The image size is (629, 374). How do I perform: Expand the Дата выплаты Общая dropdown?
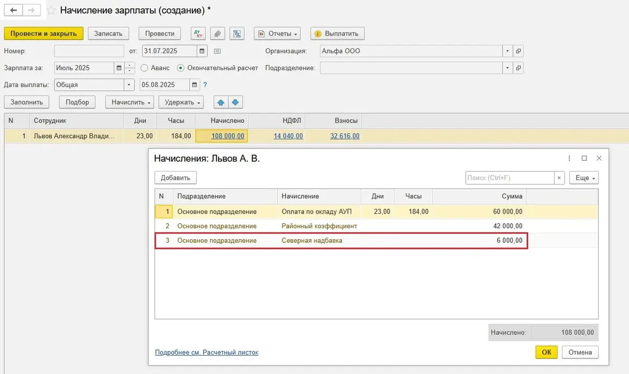[129, 85]
